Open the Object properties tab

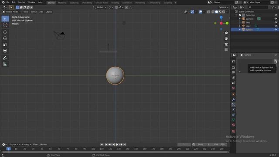pos(234,94)
